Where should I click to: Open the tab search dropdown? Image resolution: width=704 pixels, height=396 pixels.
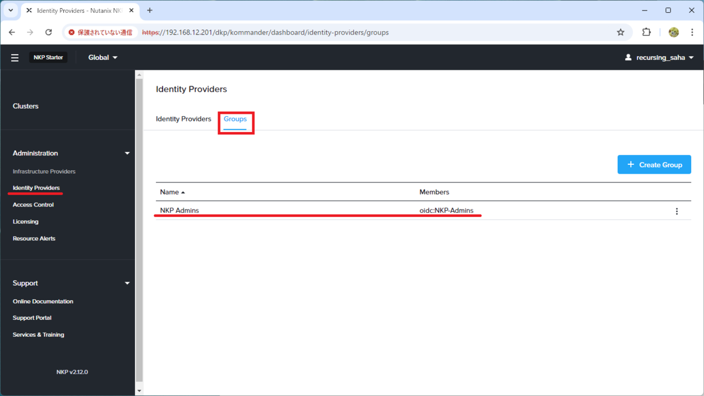click(11, 11)
